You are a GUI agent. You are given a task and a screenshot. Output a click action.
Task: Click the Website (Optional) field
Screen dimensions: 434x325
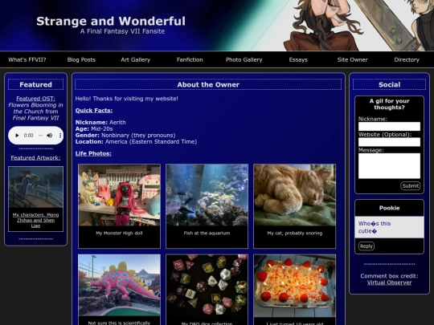point(389,142)
